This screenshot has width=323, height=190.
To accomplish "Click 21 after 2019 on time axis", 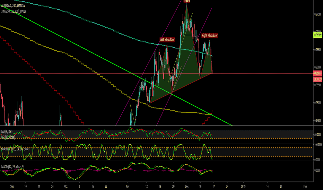I will 281,187.
